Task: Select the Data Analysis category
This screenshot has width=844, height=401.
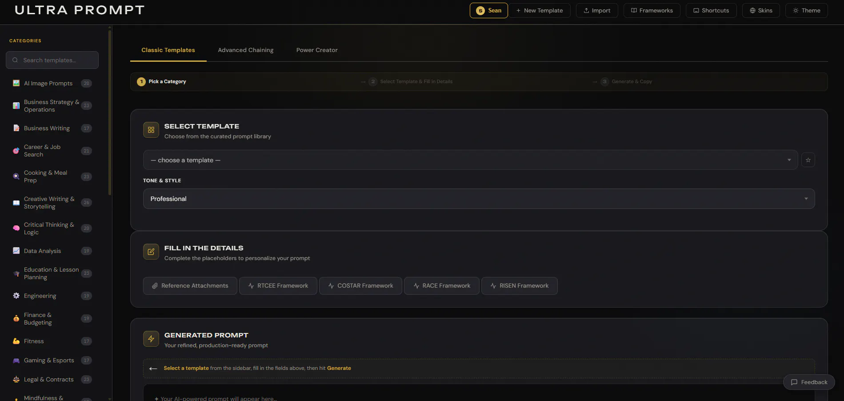Action: coord(52,251)
